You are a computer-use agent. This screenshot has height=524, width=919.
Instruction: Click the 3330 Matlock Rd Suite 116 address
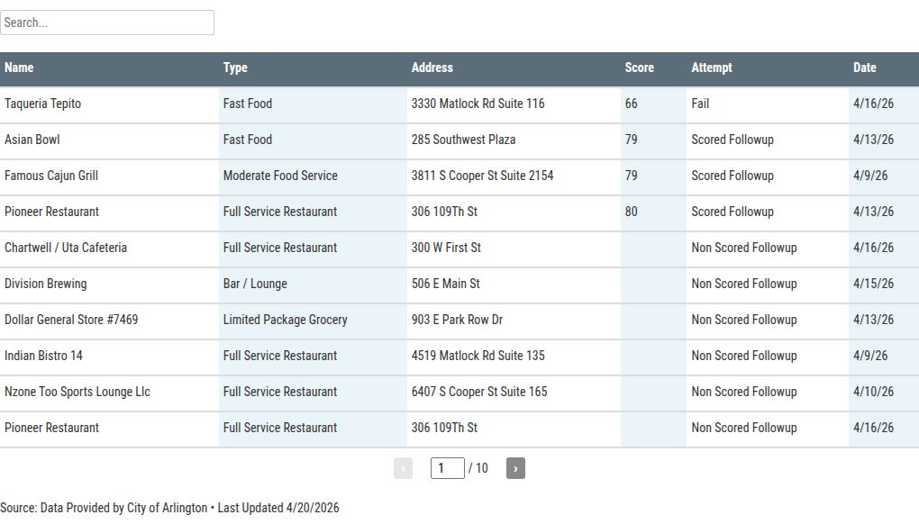tap(478, 104)
